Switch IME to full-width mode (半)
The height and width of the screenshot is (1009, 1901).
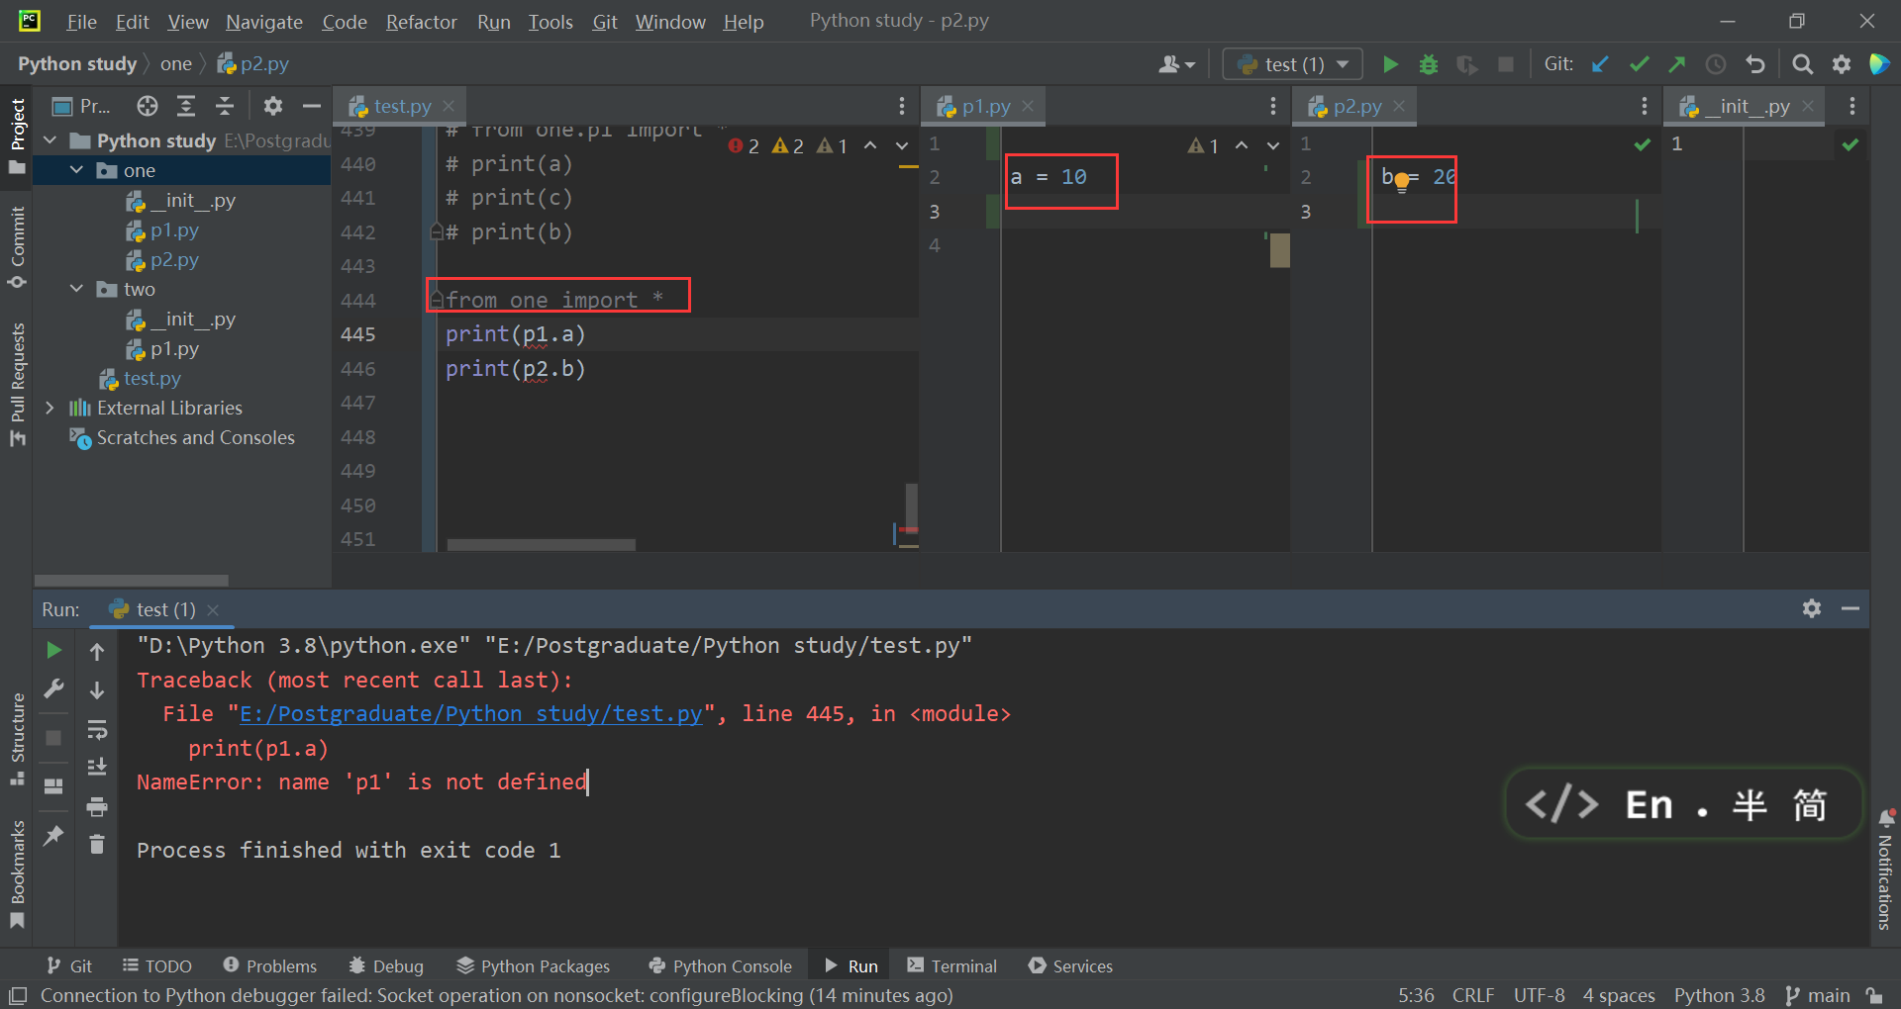coord(1750,804)
